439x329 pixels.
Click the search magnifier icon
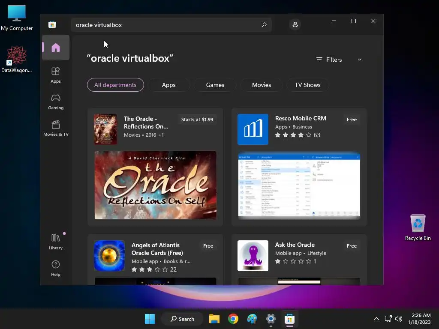pos(264,24)
